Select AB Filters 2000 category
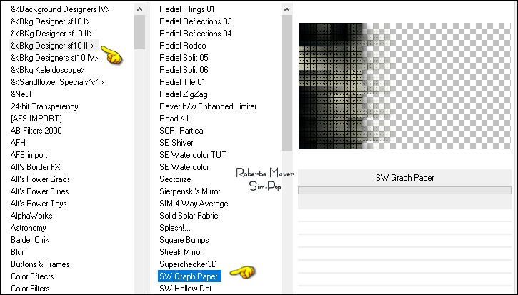518x295 pixels. 36,131
